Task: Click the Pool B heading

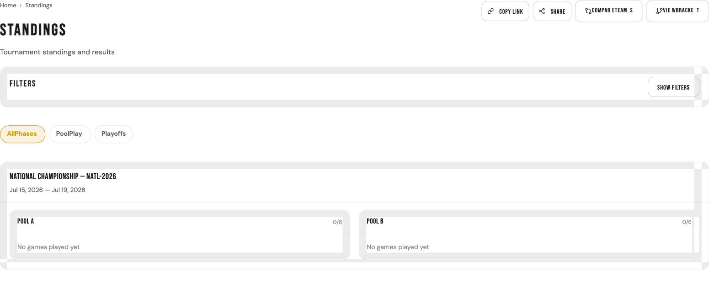Action: pyautogui.click(x=375, y=221)
